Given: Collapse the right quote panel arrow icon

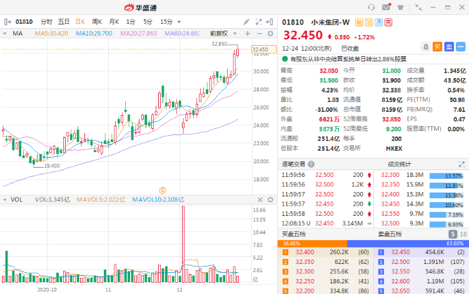Looking at the screenshot, I should click(270, 22).
